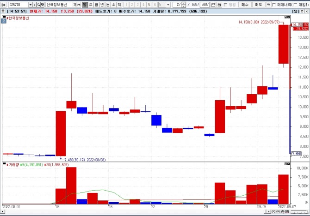Check the 매매내역 checkbox
Image resolution: width=310 pixels, height=216 pixels.
274,5
